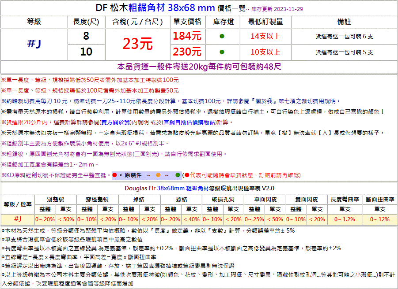Click the 粗鋸角材 38x68 mm title text

[172, 8]
